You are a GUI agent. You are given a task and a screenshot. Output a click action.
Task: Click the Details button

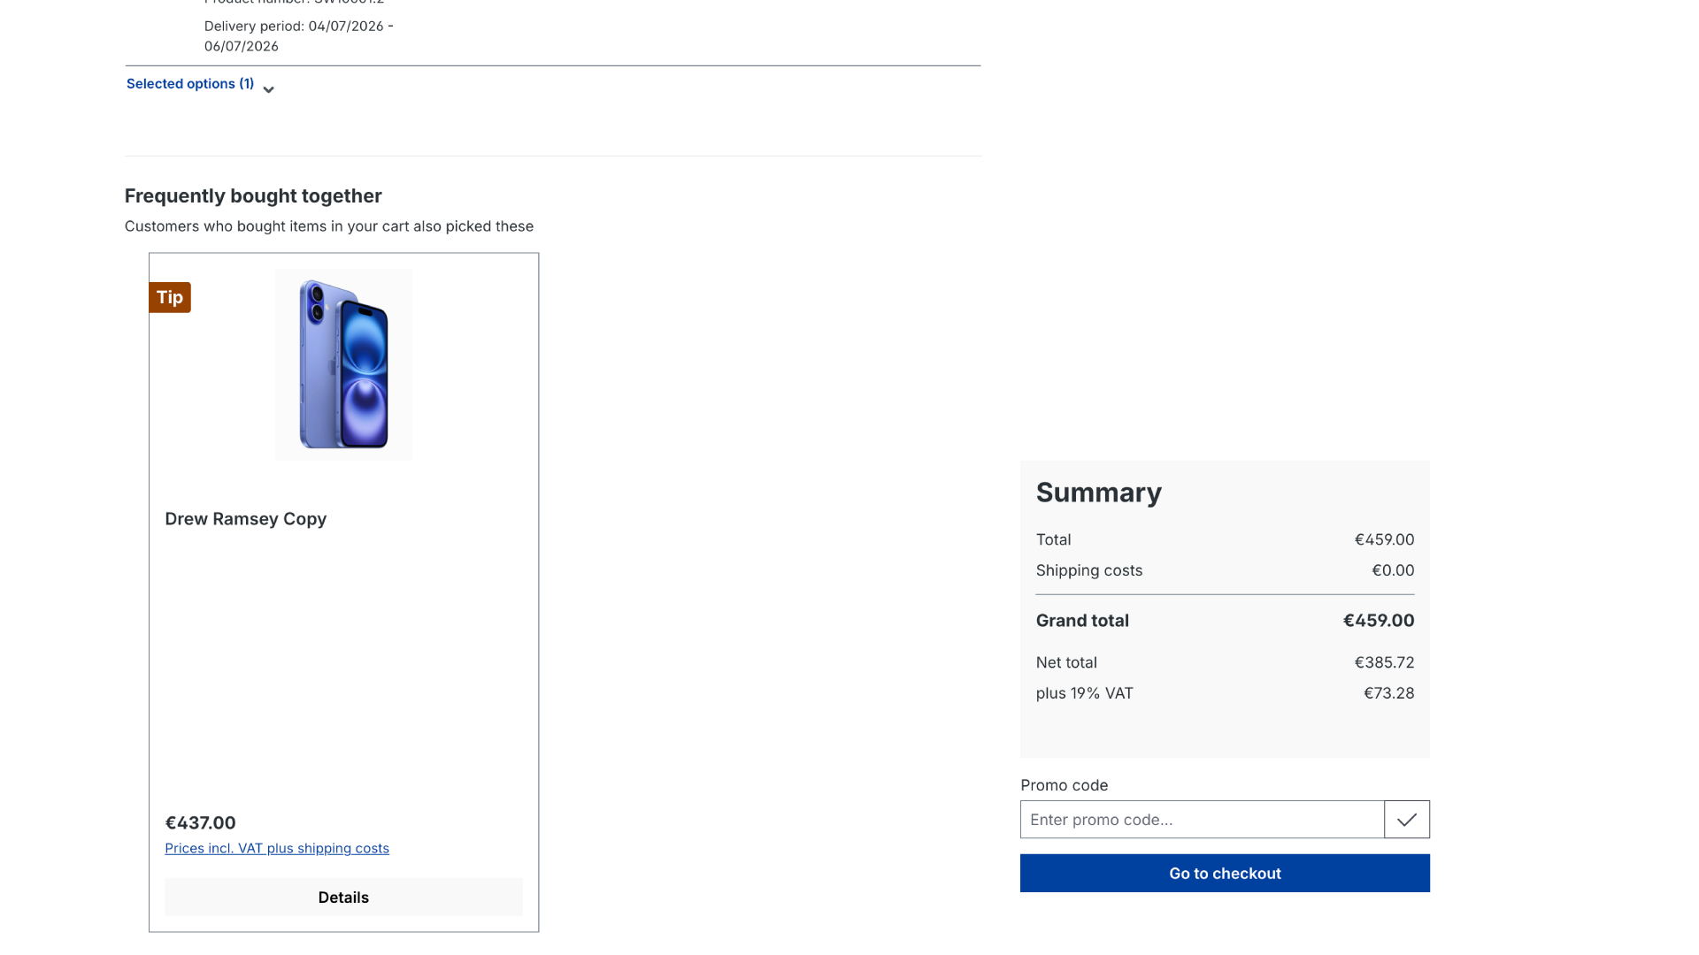(343, 898)
